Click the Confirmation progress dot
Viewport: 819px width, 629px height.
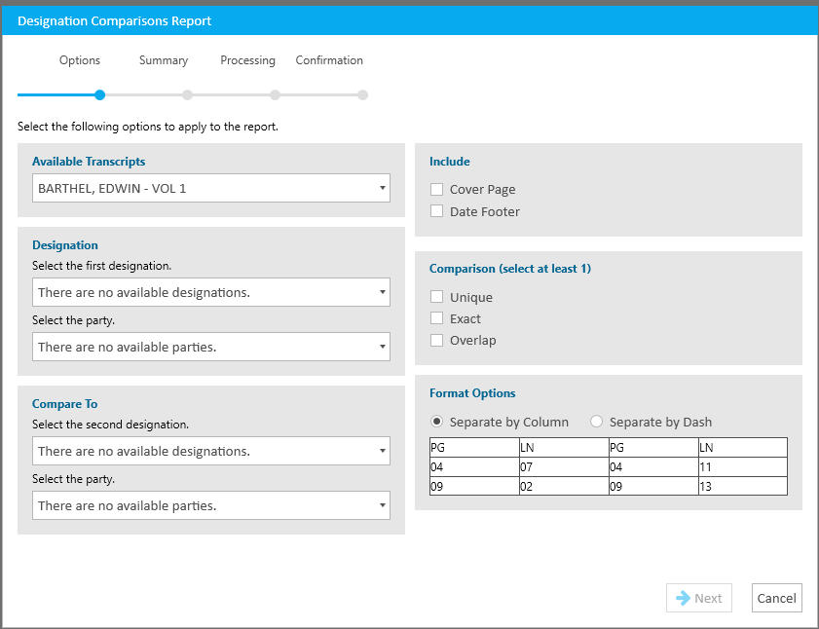(x=362, y=95)
